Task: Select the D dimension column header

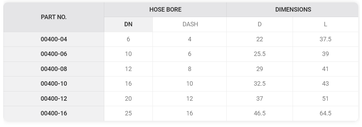Action: tap(259, 25)
